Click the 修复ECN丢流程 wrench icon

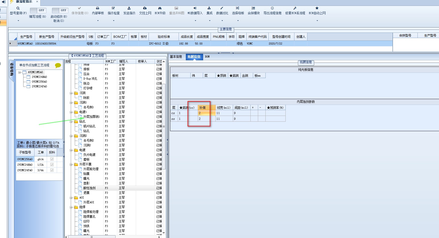tap(295, 8)
